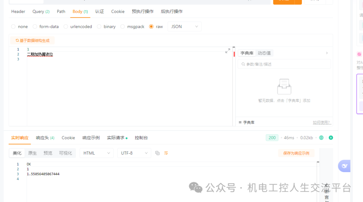363x202 pixels.
Task: Open the 实时响应 tab
Action: coord(20,138)
